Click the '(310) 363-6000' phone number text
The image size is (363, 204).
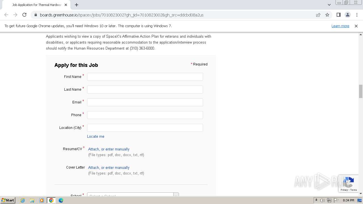pos(142,48)
